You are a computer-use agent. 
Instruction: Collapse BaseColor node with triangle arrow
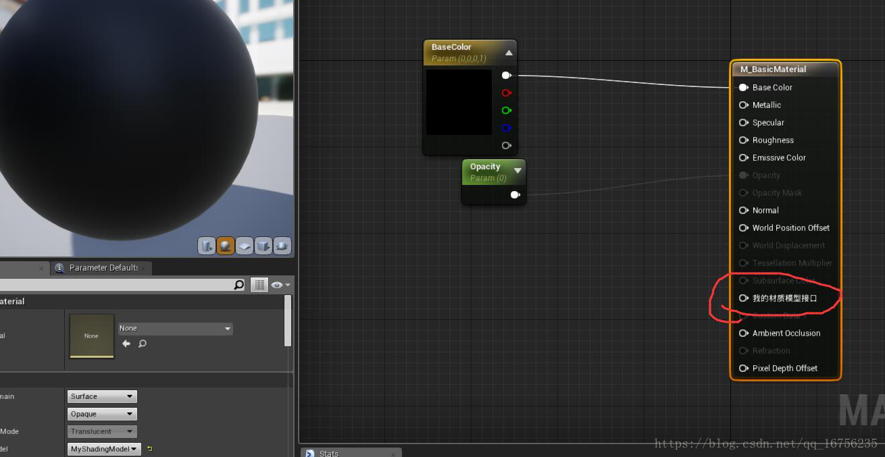click(x=509, y=53)
